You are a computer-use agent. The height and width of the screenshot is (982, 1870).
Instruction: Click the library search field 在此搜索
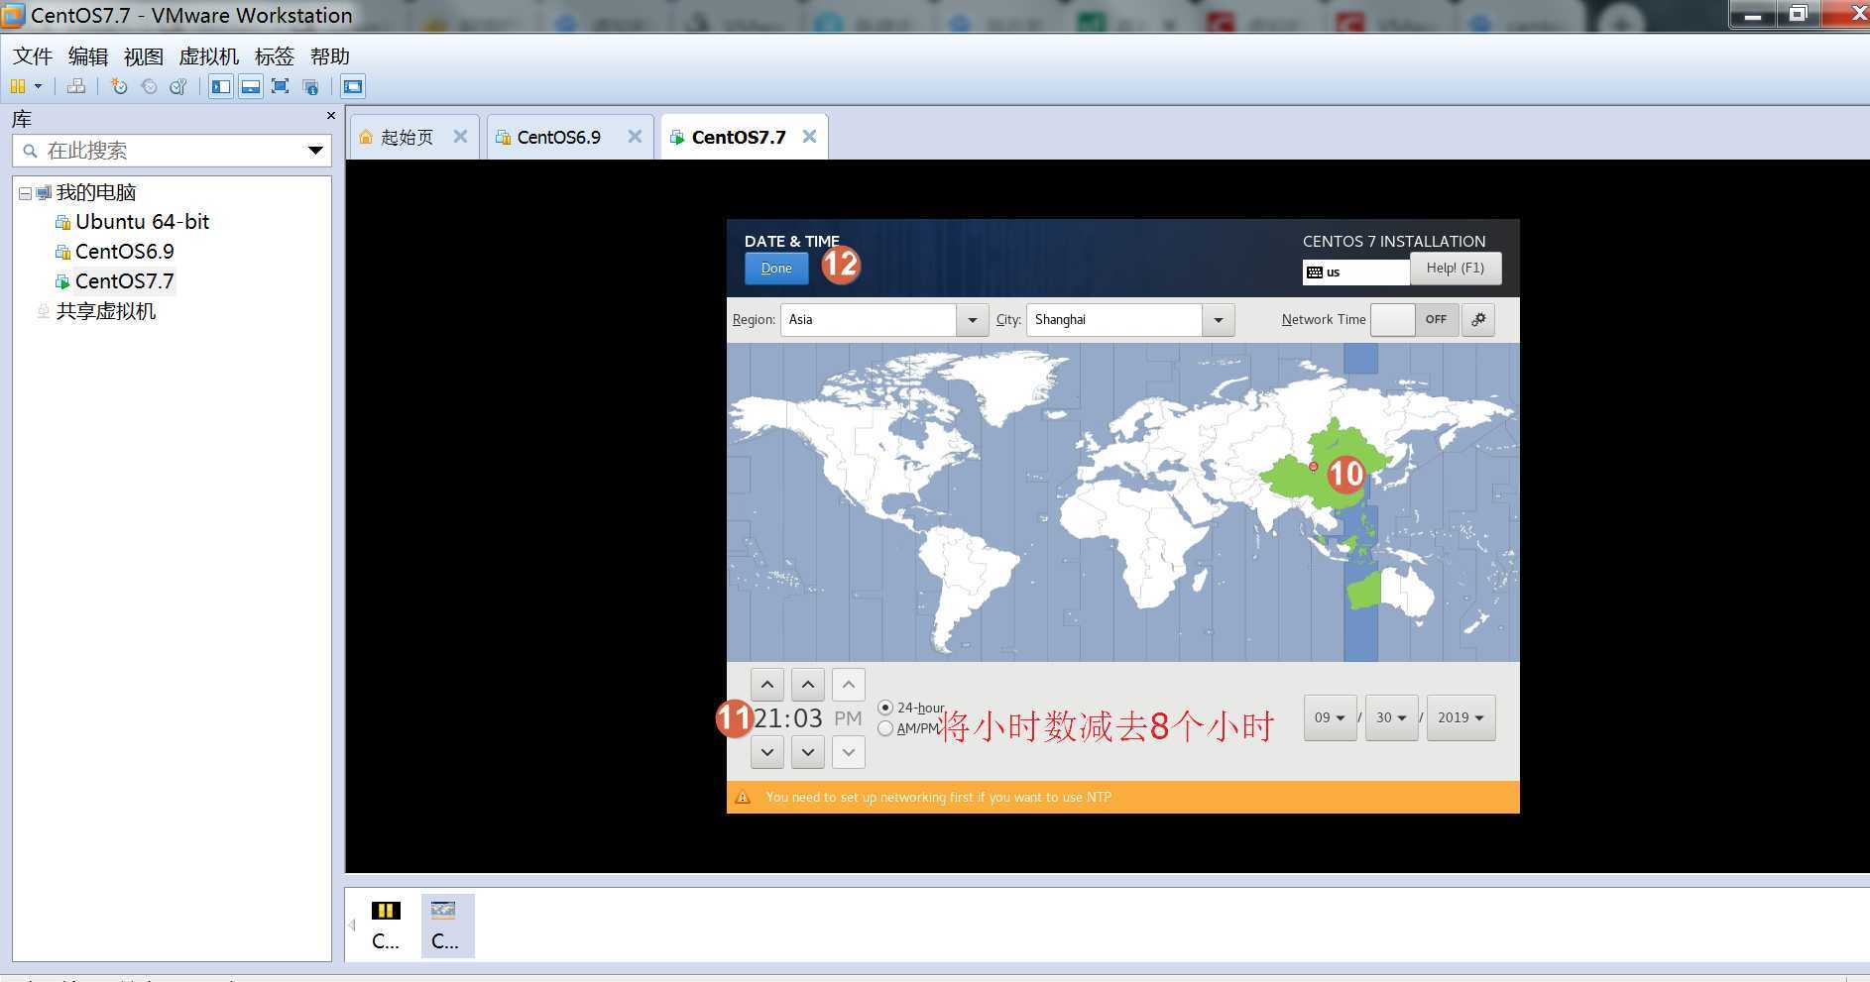tap(172, 151)
